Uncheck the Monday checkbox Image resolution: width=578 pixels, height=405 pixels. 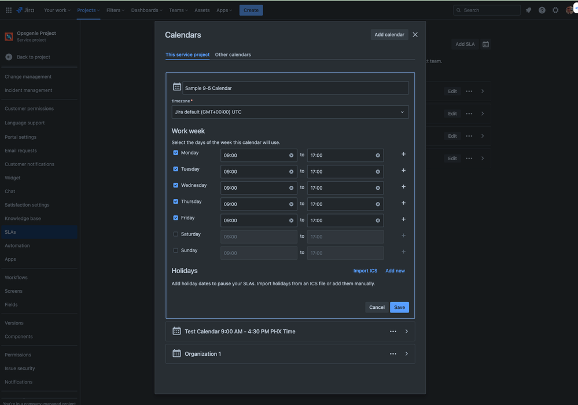point(176,153)
